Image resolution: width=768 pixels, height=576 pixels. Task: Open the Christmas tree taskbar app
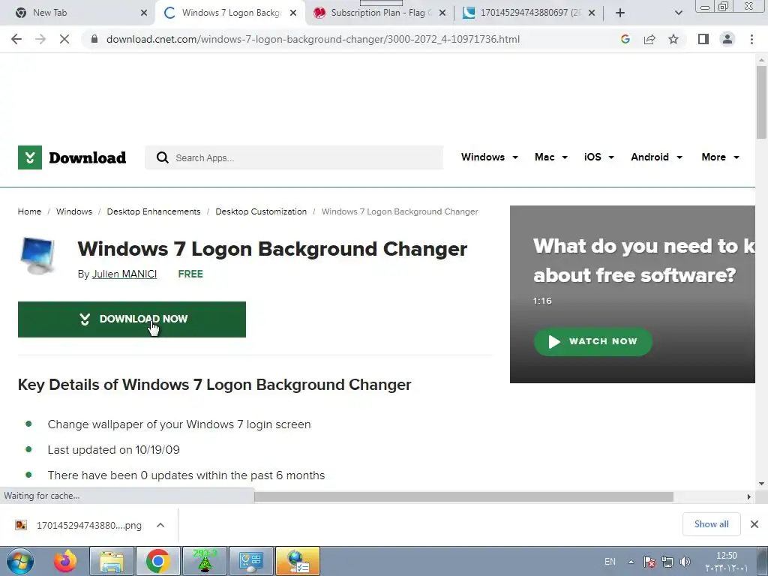click(205, 561)
